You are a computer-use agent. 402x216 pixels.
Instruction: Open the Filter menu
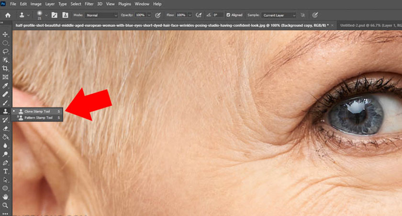pos(89,4)
